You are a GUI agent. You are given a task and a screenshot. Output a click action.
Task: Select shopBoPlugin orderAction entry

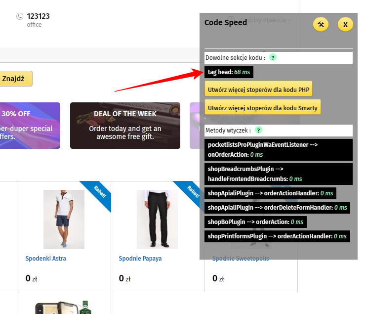[x=255, y=222]
